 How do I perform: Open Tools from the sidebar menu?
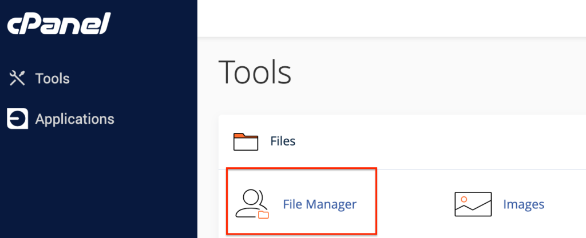(x=52, y=79)
